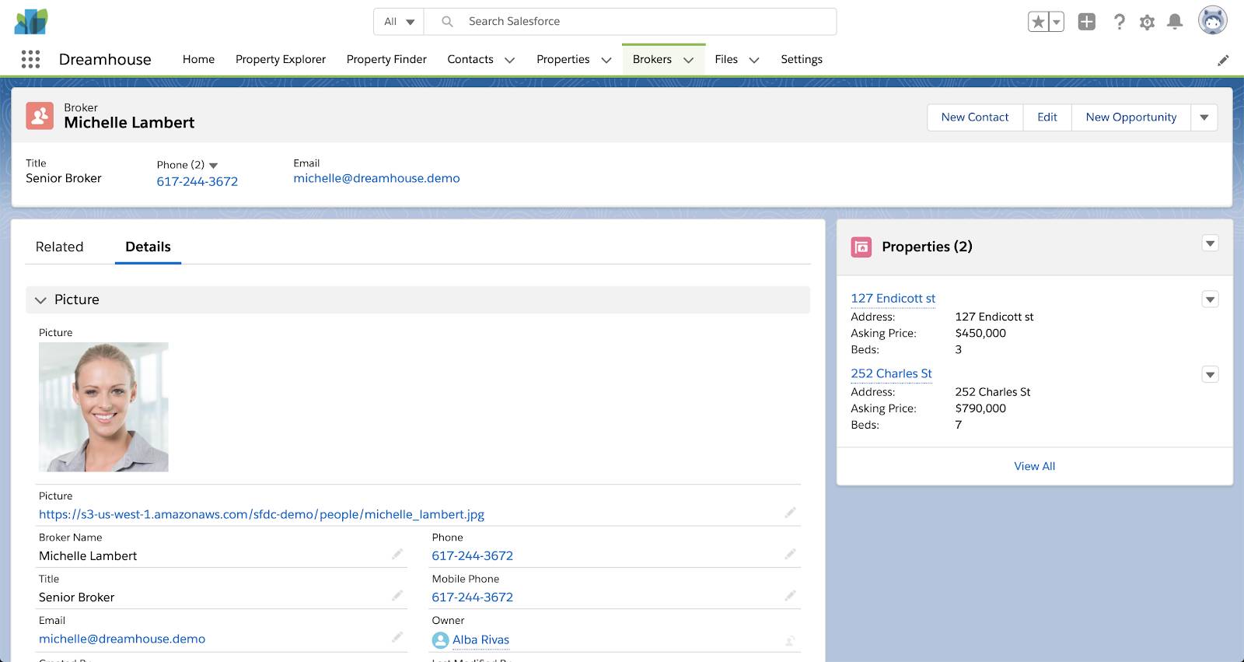Open Help question mark icon
Image resolution: width=1244 pixels, height=662 pixels.
coord(1119,22)
